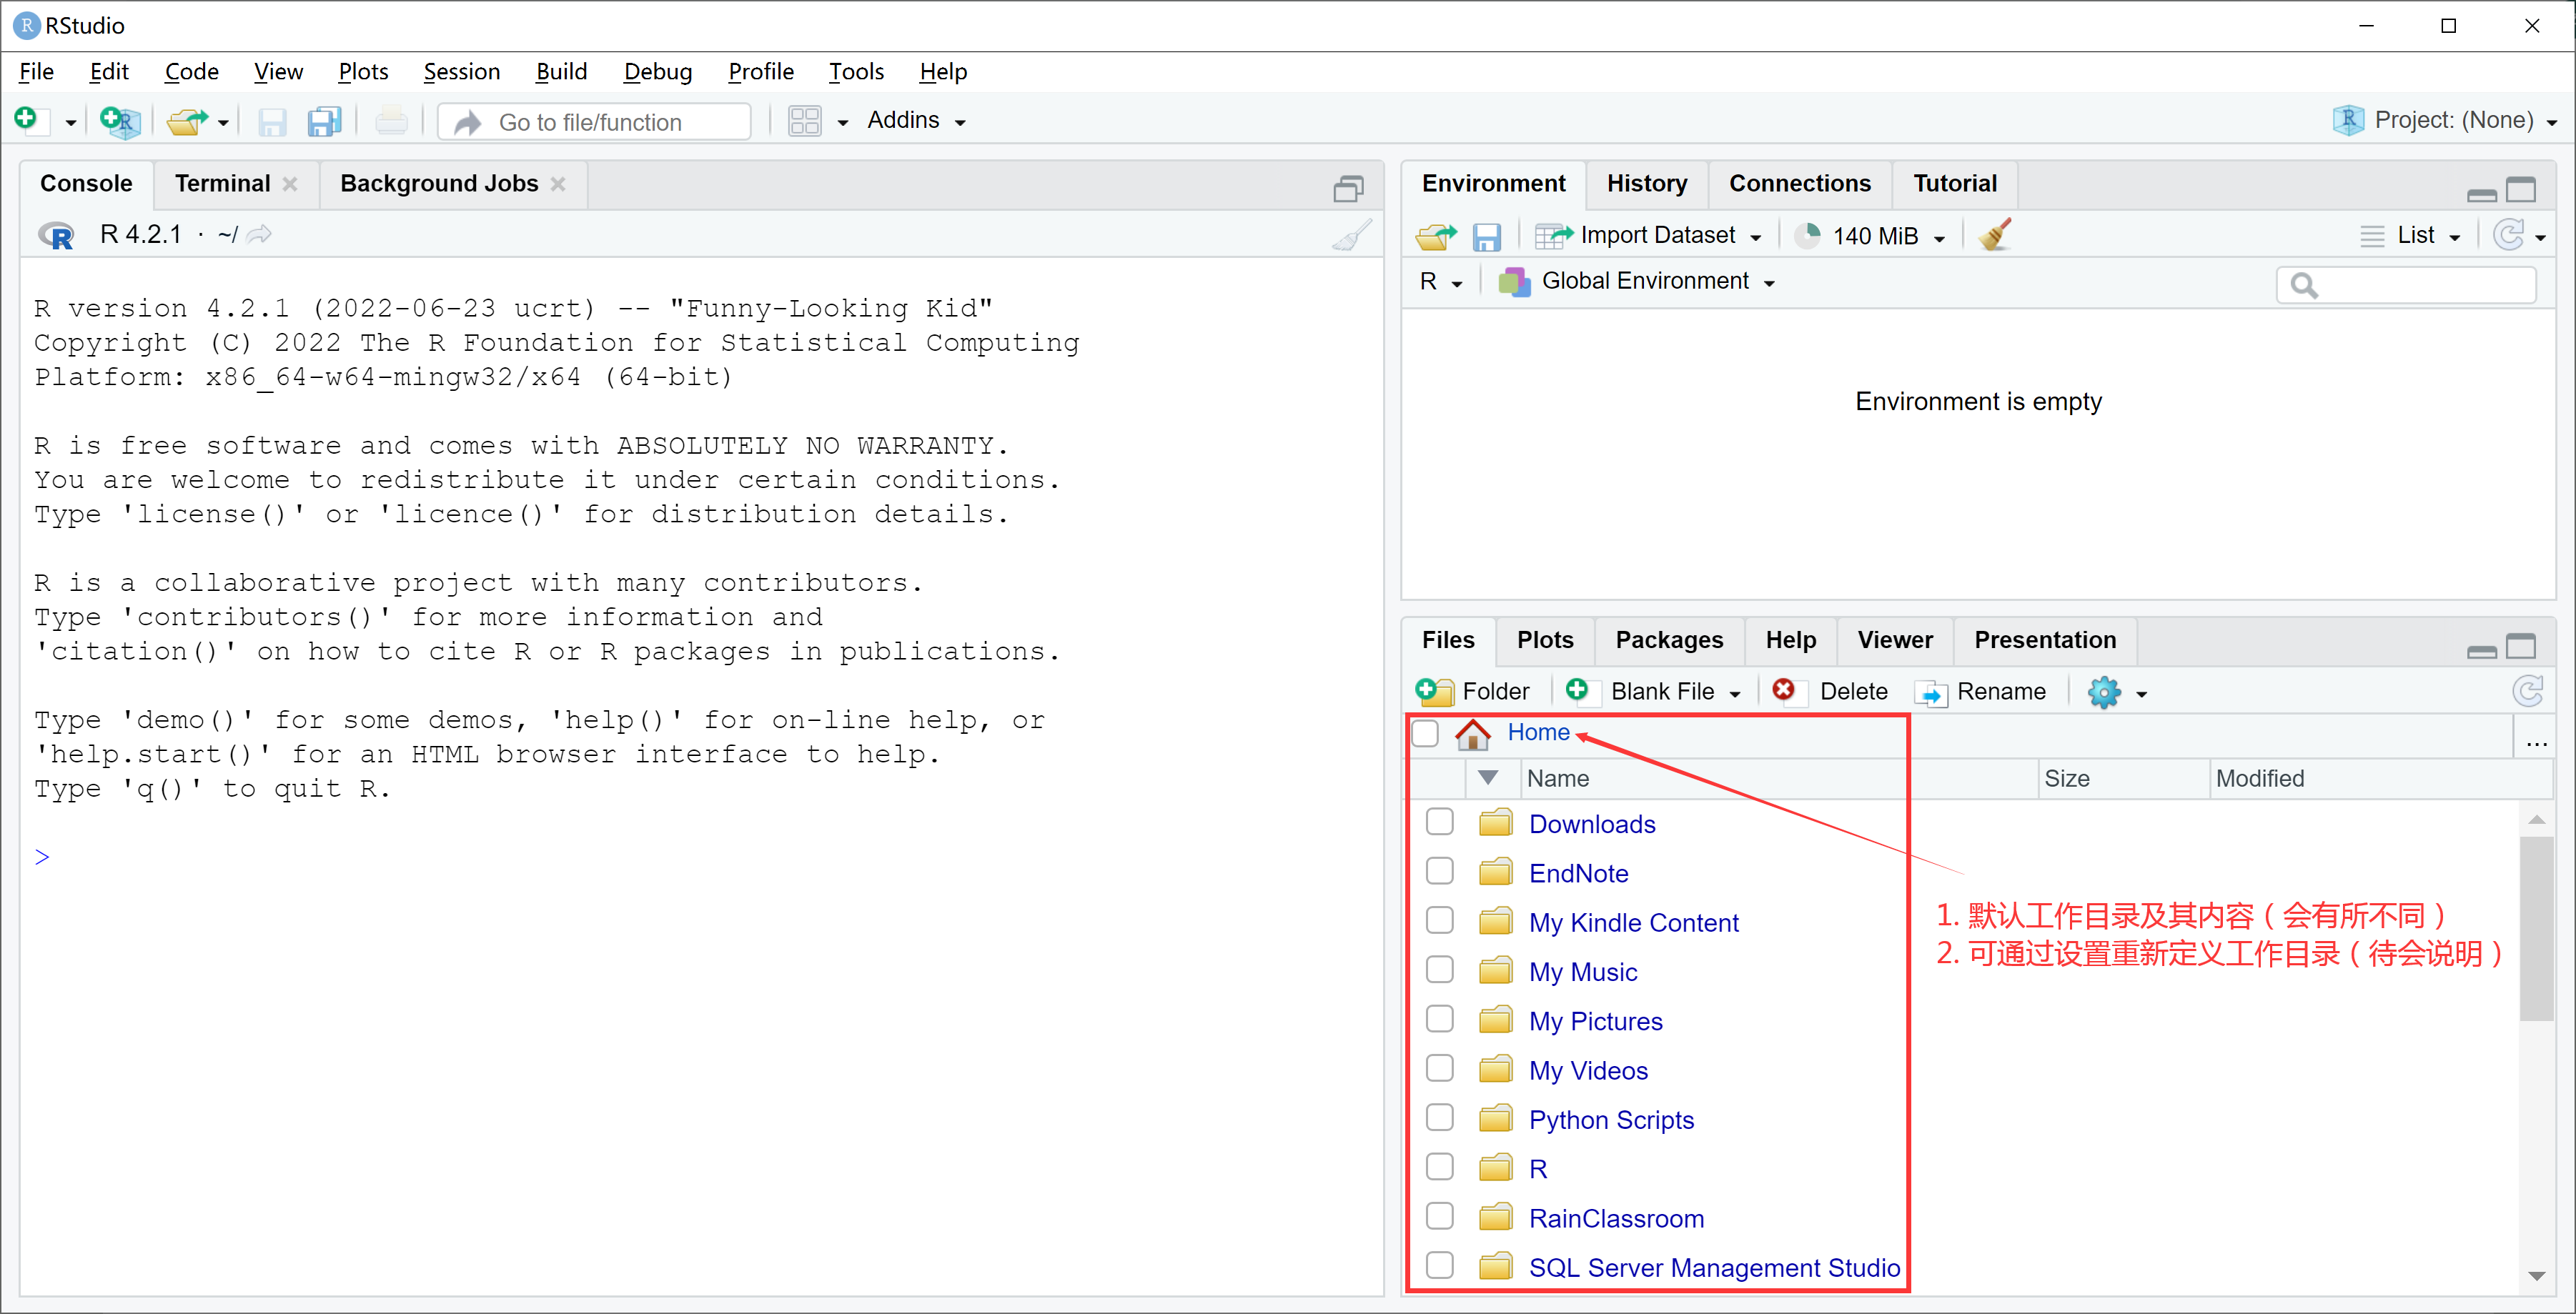
Task: View current working directory arrow icon
Action: [x=260, y=234]
